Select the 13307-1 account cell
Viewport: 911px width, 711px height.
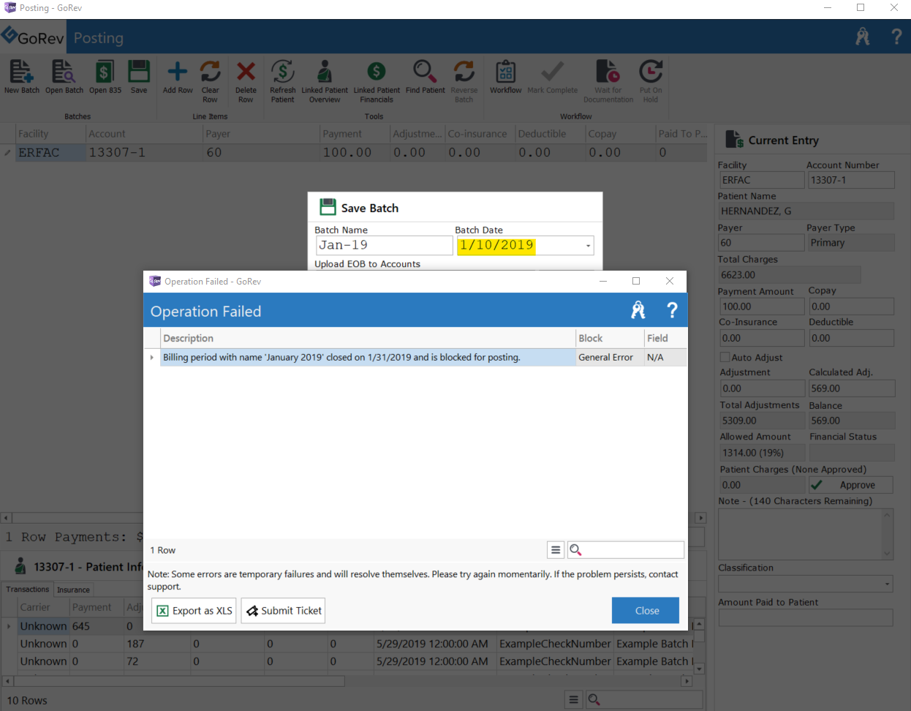(144, 153)
